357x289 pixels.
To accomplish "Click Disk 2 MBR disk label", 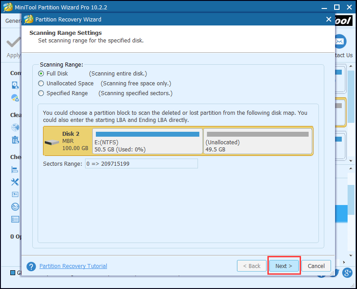I will pyautogui.click(x=68, y=141).
